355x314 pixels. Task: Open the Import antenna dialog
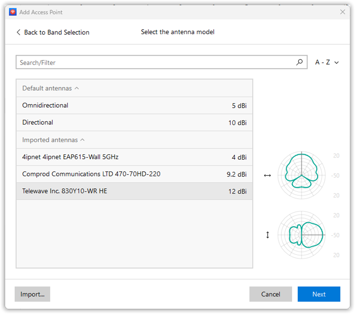(32, 294)
